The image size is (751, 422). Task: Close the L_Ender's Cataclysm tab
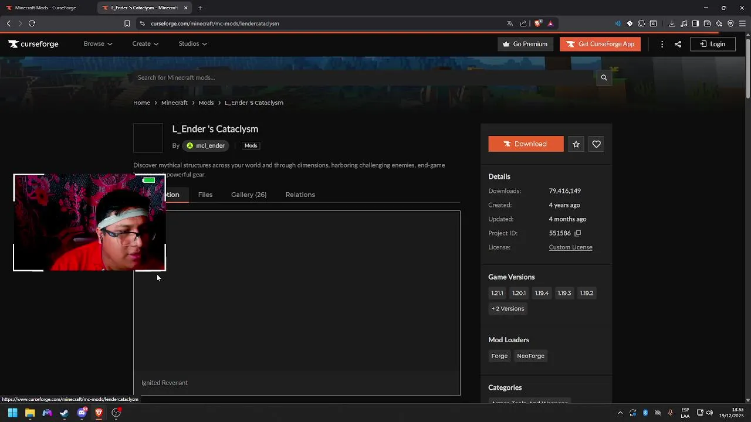(186, 8)
